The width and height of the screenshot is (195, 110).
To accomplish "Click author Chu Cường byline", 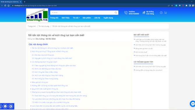I will coord(40,39).
